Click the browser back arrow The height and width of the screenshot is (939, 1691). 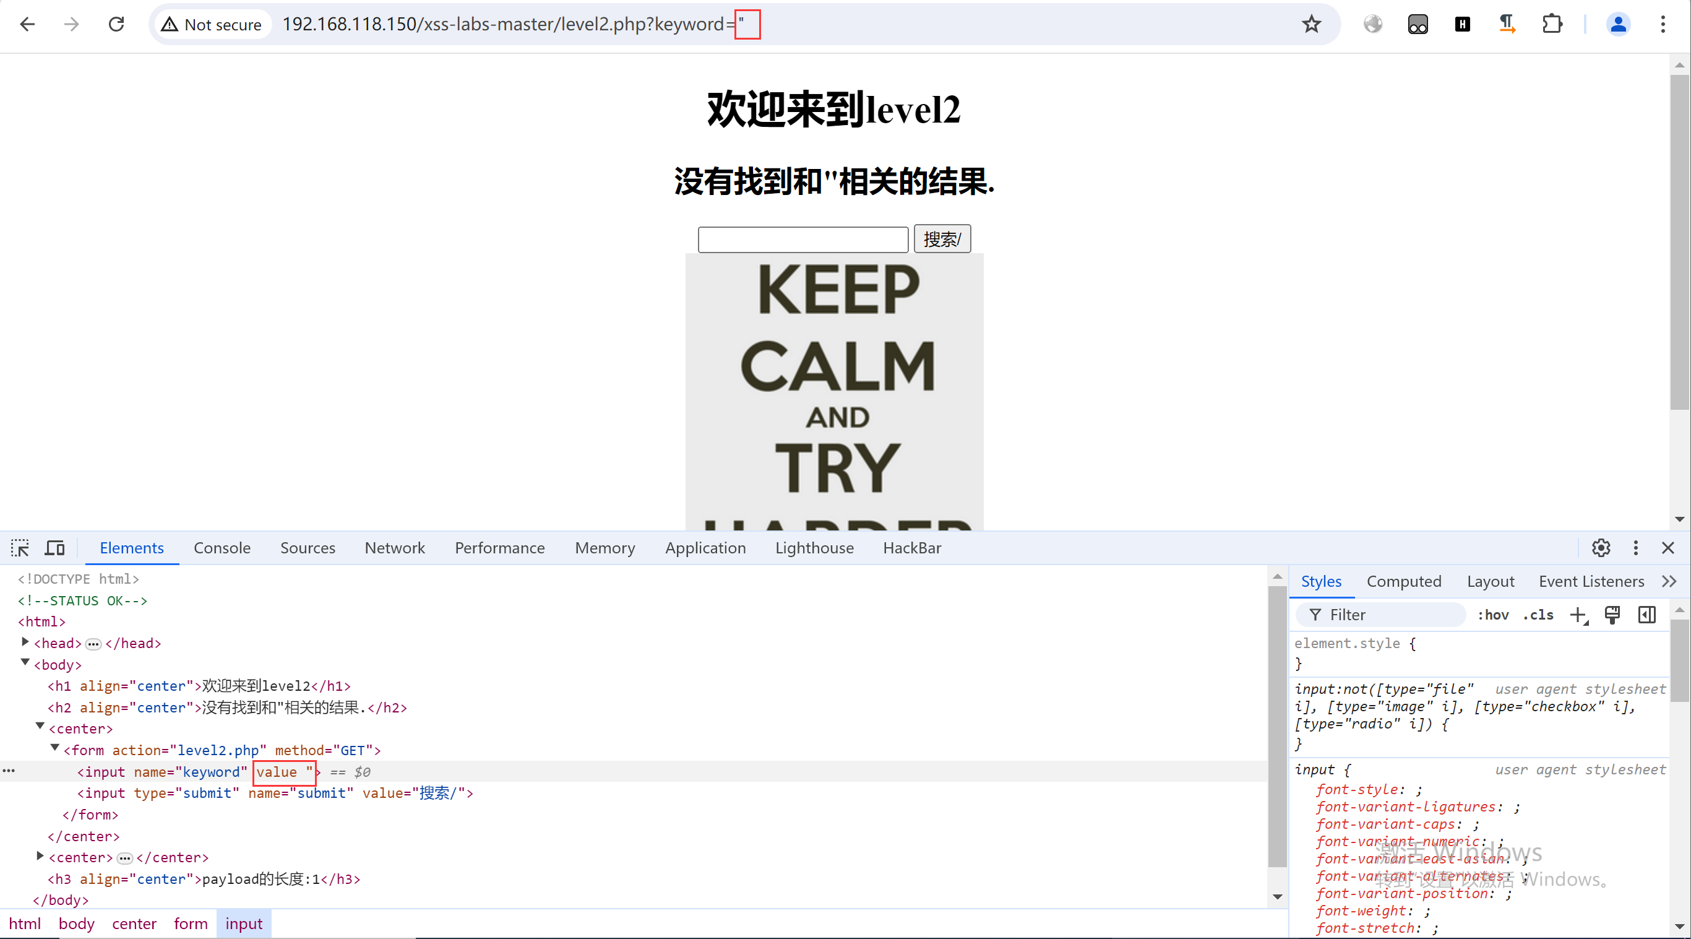pos(27,24)
